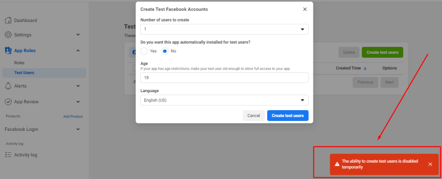The width and height of the screenshot is (442, 179).
Task: Click the Created Time sort arrow
Action: coord(365,68)
